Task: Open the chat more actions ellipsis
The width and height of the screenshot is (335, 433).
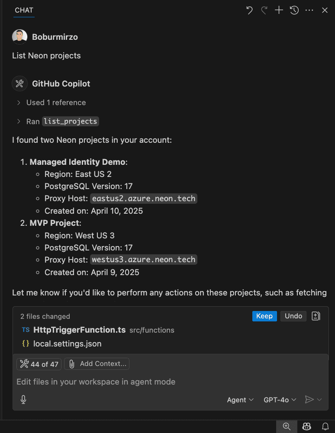Action: coord(309,10)
